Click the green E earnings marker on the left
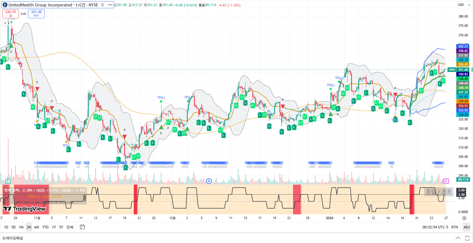This screenshot has width=473, height=243. [x=8, y=181]
